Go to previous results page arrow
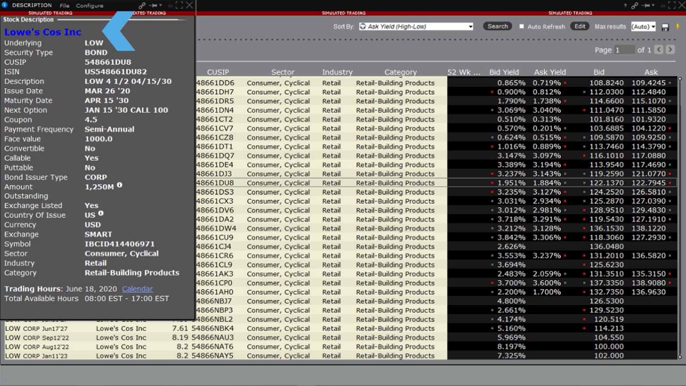 659,50
